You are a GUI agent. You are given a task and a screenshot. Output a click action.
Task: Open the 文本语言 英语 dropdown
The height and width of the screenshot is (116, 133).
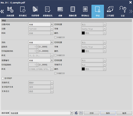click(x=41, y=91)
